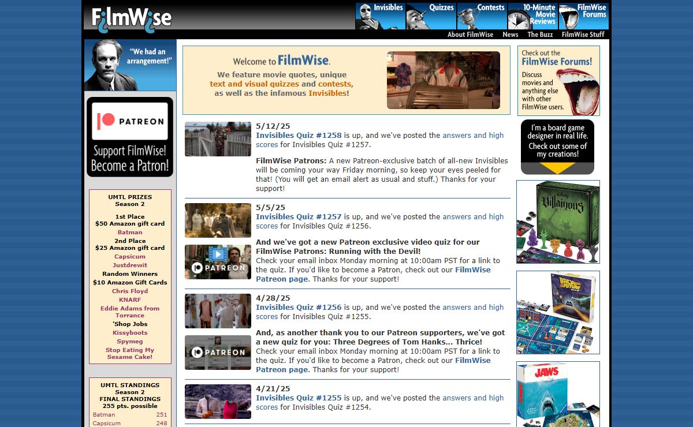Click thumbnail for the 5/5/25 Invisibles quiz
693x427 pixels.
point(218,220)
